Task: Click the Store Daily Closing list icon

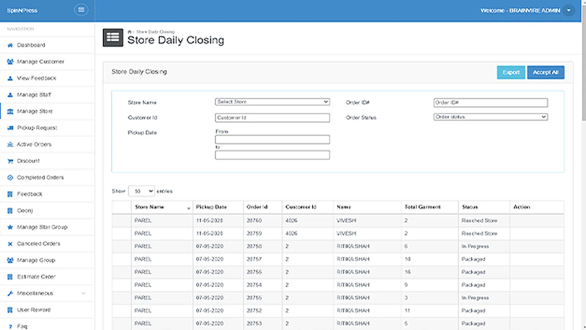Action: pyautogui.click(x=113, y=37)
